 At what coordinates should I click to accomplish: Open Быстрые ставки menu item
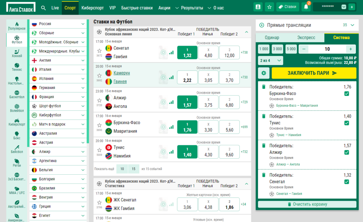point(137,8)
